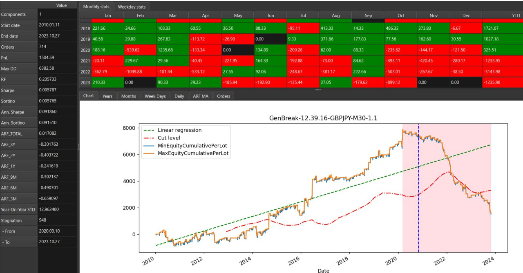Select the 1721.07 YTD cell for 2018

503,29
